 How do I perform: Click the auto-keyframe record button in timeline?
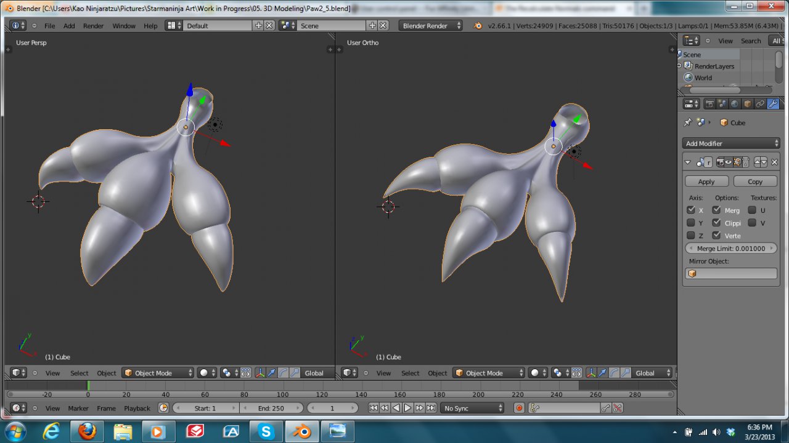519,408
